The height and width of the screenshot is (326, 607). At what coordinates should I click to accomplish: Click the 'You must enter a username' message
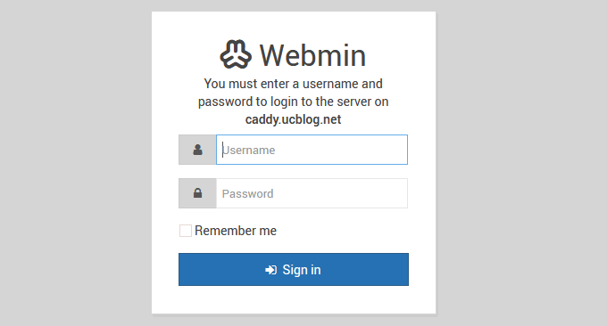[293, 84]
